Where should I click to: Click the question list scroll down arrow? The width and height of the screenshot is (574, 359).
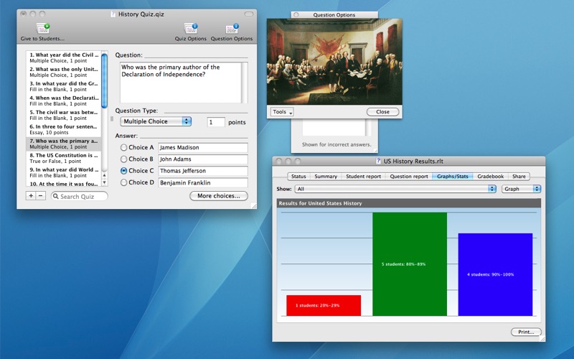(104, 182)
